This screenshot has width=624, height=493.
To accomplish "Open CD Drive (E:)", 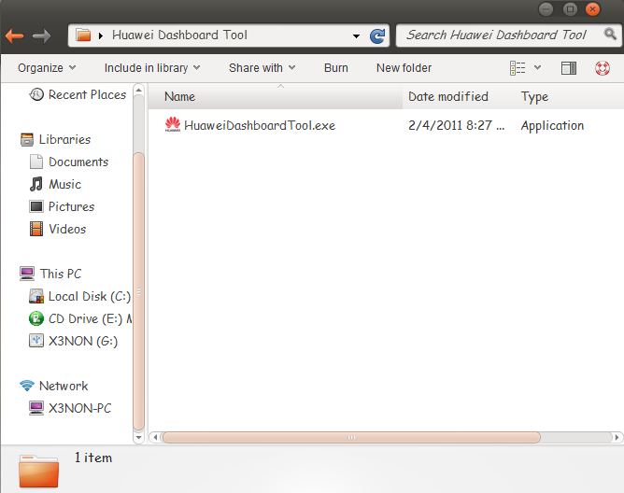I will tap(90, 318).
